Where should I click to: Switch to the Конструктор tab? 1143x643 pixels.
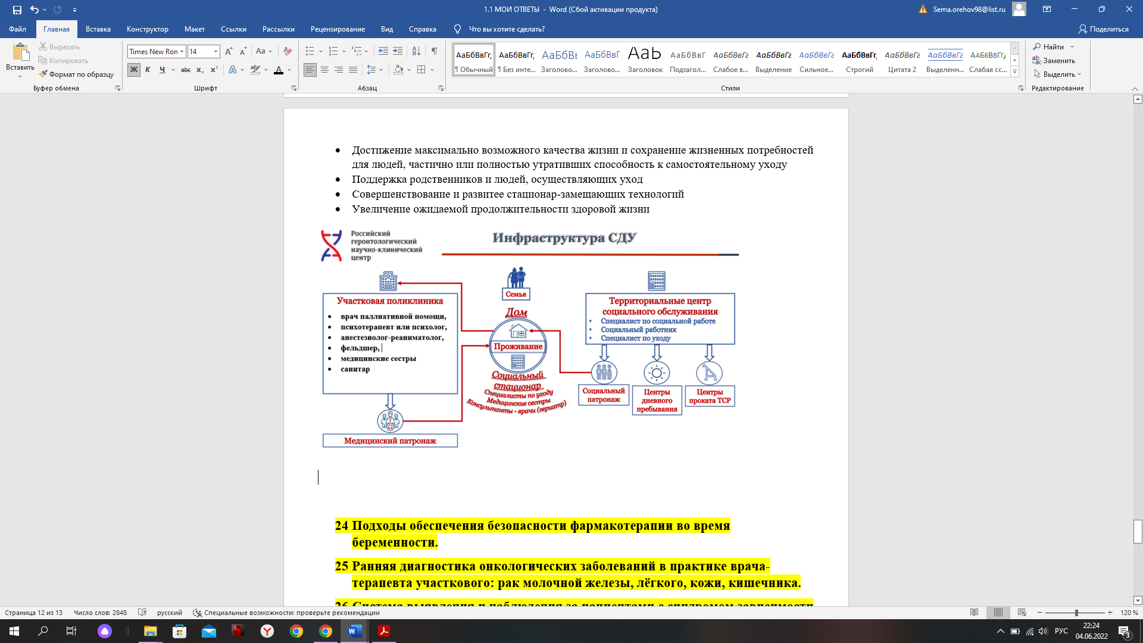(x=148, y=29)
